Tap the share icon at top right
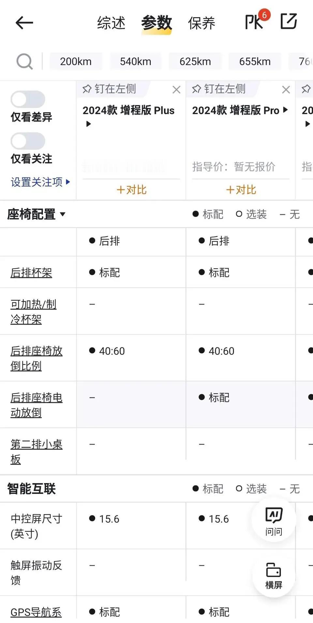Image resolution: width=313 pixels, height=623 pixels. pyautogui.click(x=289, y=22)
